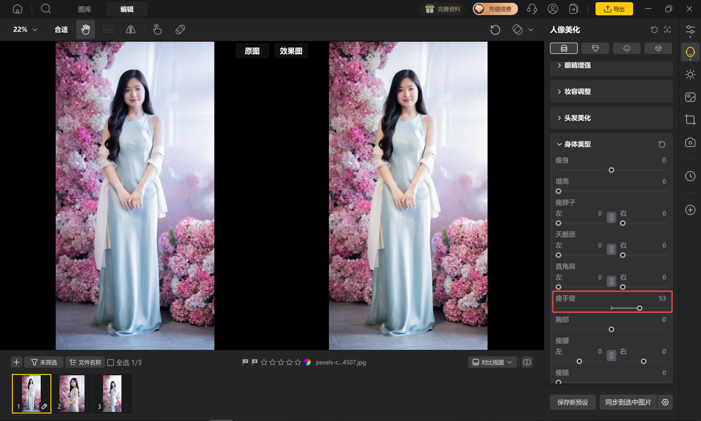Select the bandage healing tool
The width and height of the screenshot is (701, 421).
coord(180,29)
